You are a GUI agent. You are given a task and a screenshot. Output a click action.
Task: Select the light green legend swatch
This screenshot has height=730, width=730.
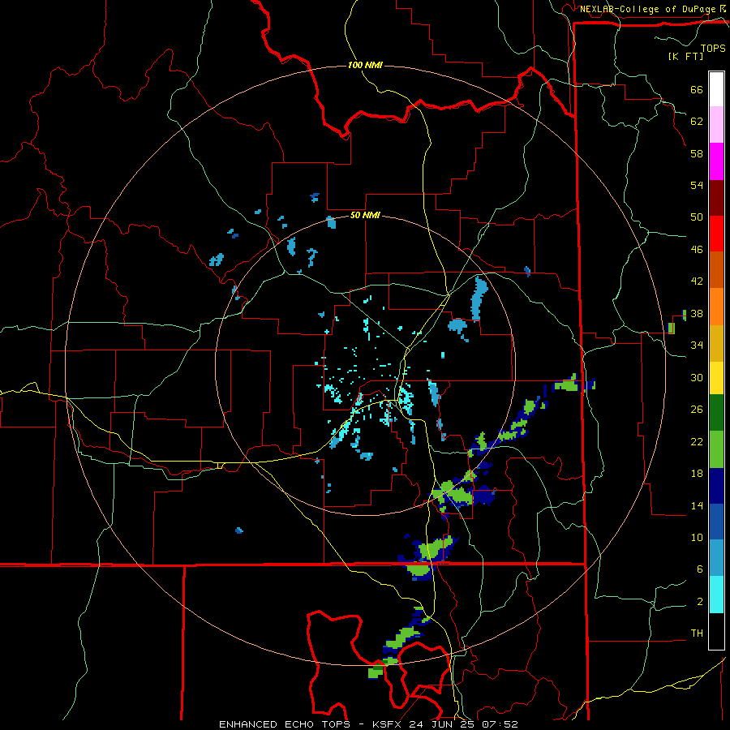pos(716,449)
